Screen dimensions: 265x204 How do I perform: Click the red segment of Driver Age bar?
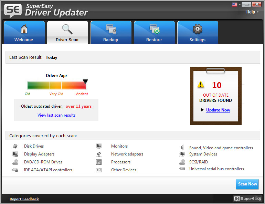click(79, 85)
